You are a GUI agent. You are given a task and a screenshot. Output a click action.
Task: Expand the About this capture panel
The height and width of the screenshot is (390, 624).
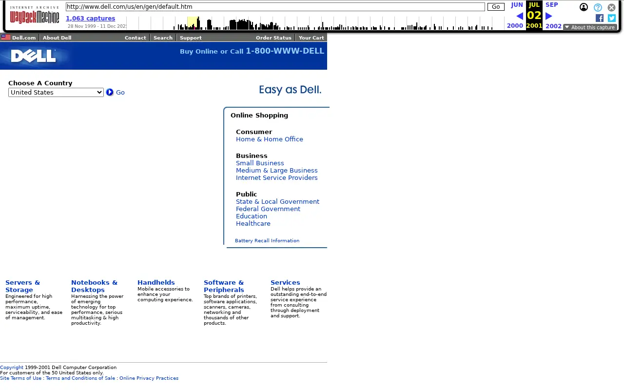[x=590, y=27]
